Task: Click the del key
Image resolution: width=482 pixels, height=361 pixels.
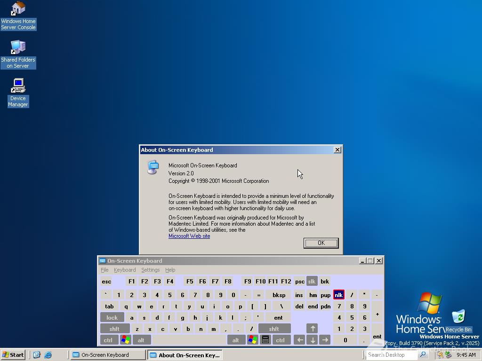Action: (299, 306)
